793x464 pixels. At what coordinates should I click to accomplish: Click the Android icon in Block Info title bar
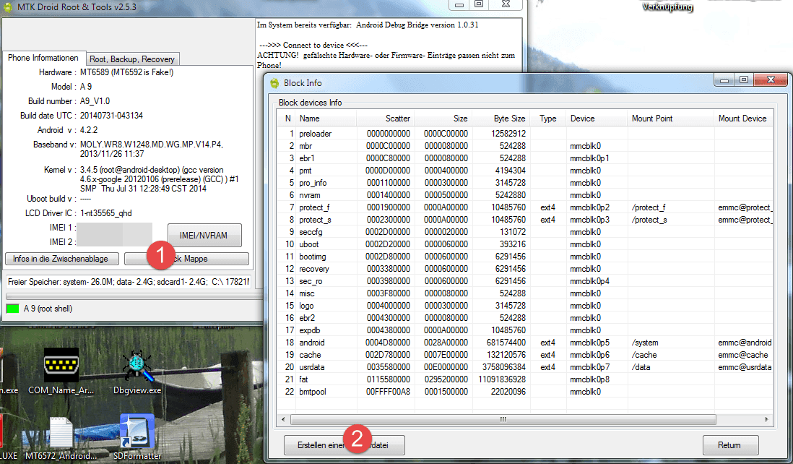(274, 83)
